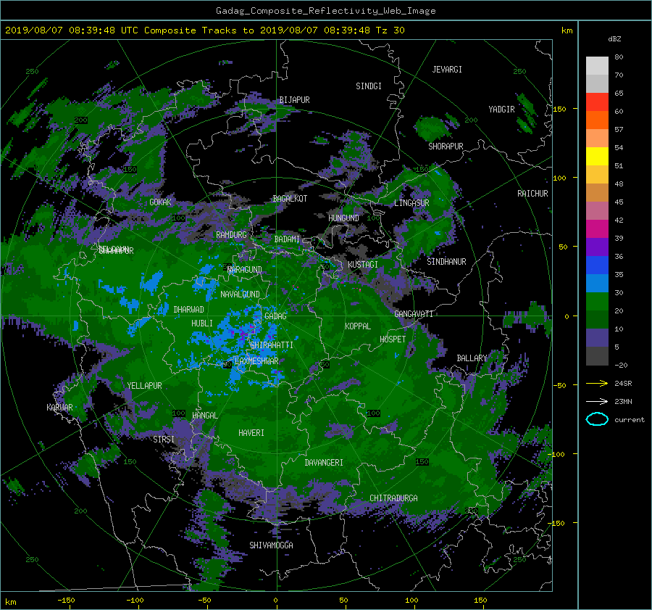Click the yellow 54 dBZ color swatch
This screenshot has width=652, height=610.
point(597,157)
